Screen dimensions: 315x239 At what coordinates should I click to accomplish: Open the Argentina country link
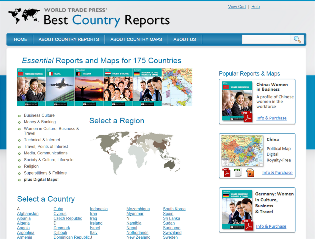coord(26,233)
